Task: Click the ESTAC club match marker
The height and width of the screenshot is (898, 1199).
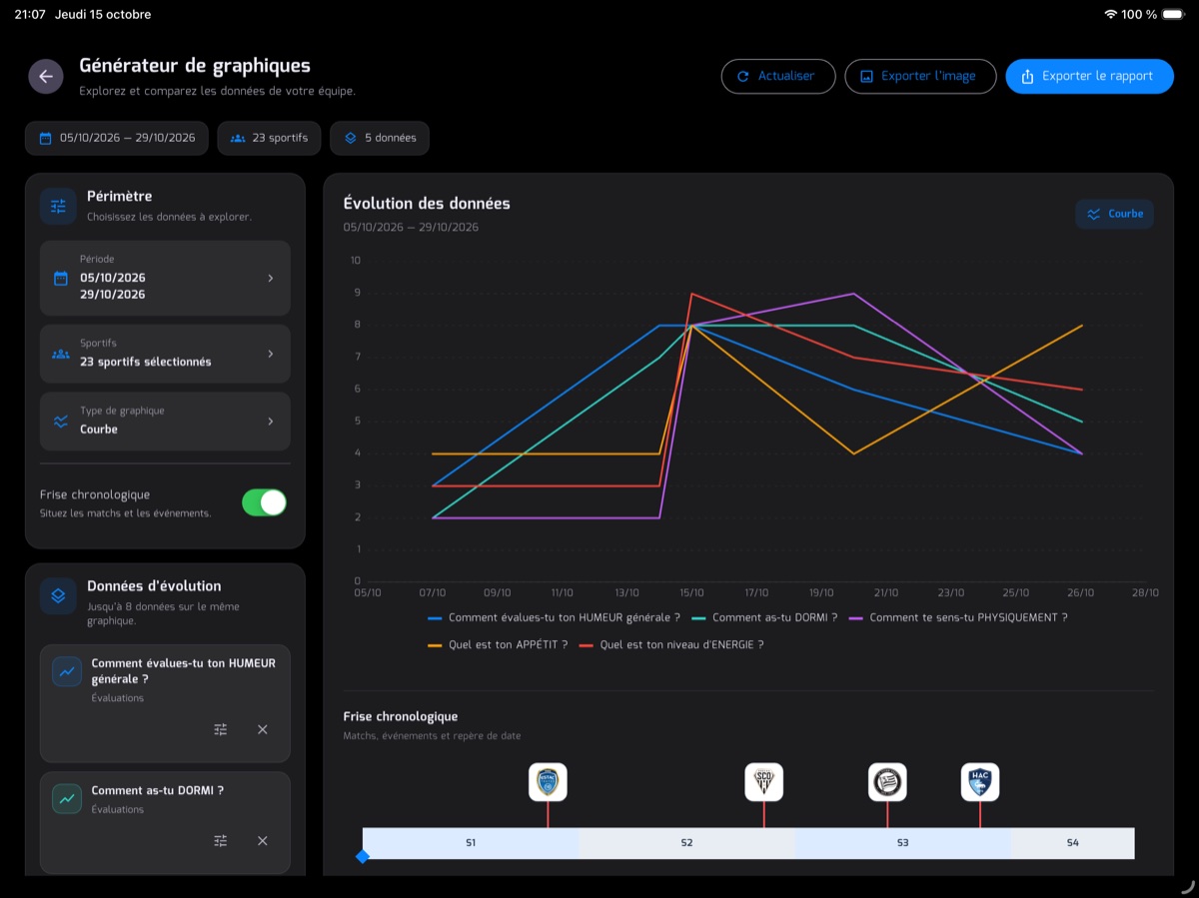Action: (x=548, y=782)
